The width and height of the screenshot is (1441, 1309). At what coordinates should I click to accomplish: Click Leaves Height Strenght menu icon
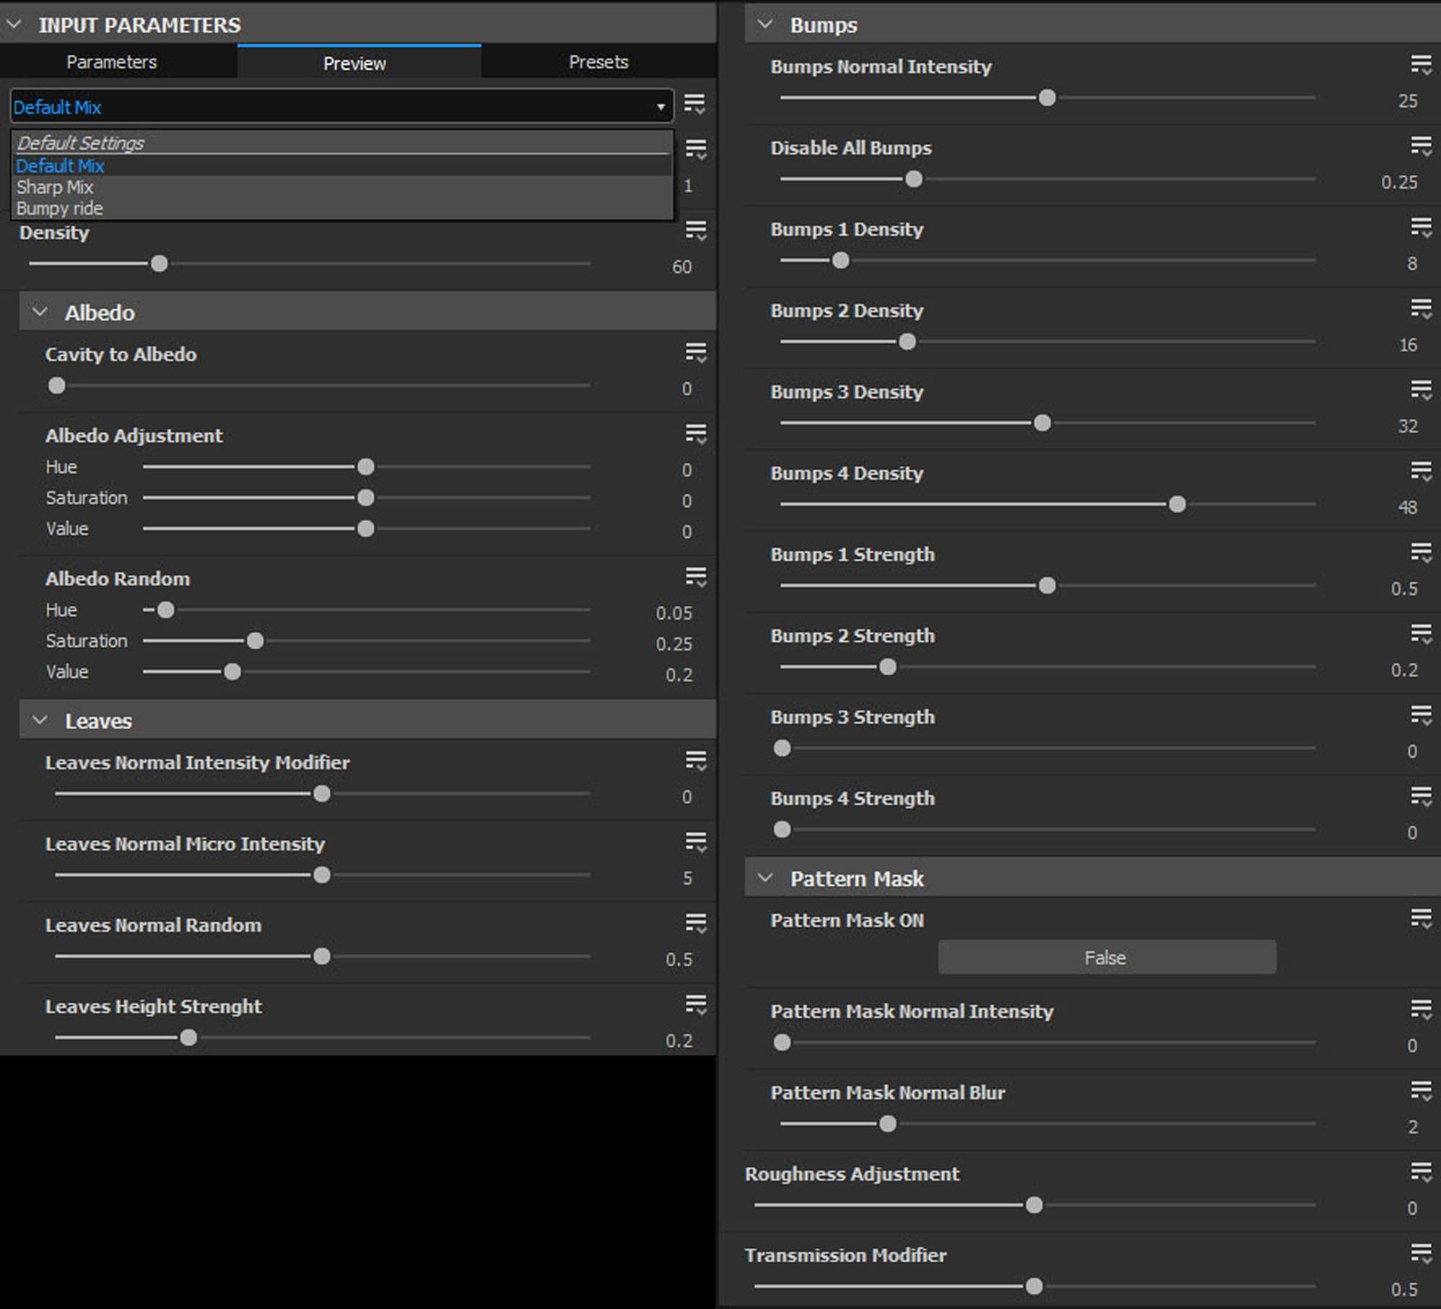click(695, 1004)
